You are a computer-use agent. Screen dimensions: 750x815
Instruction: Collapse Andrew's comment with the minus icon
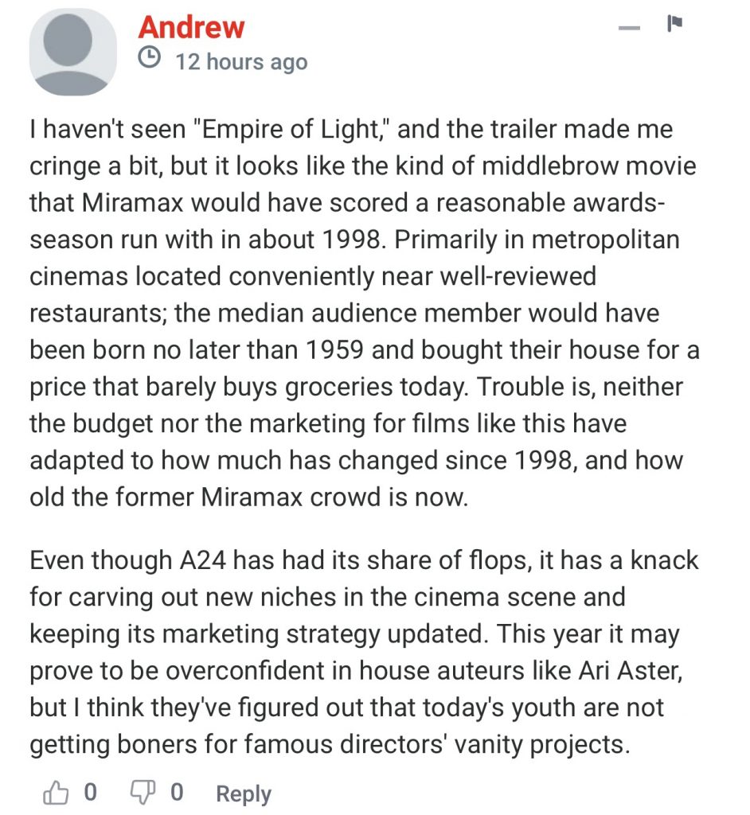pos(629,29)
